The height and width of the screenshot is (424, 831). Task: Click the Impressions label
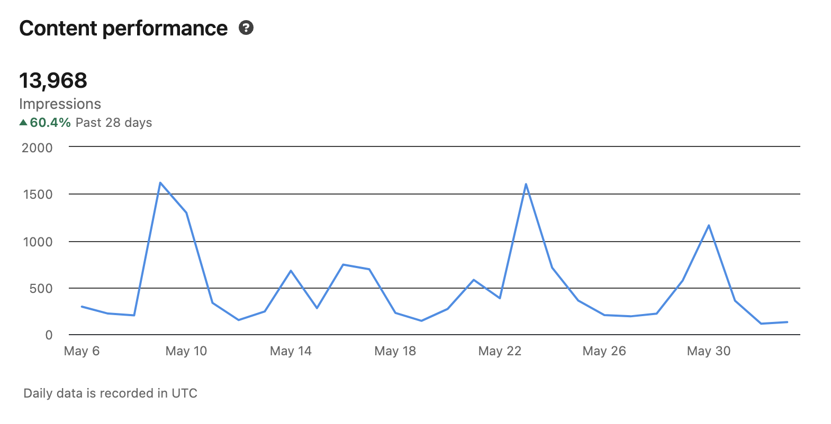pos(60,104)
